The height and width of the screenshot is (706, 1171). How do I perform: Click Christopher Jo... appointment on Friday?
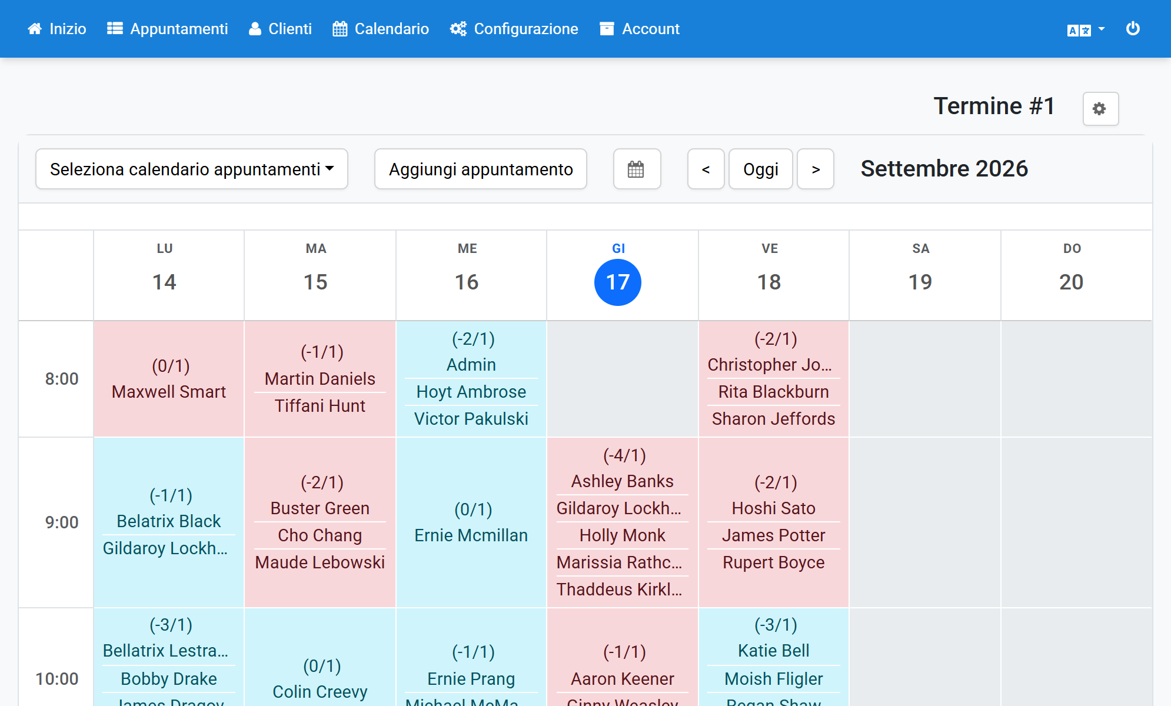point(770,365)
